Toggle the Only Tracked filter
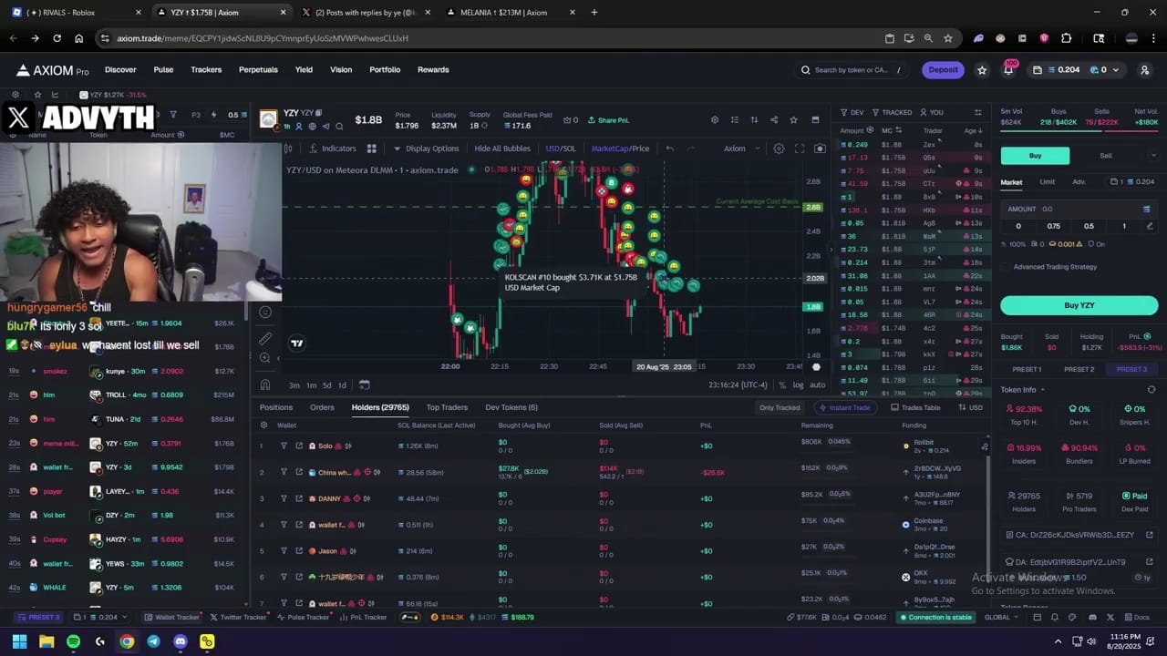 point(780,407)
